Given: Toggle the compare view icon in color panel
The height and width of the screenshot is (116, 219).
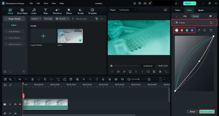Looking at the screenshot, I should pyautogui.click(x=210, y=16).
